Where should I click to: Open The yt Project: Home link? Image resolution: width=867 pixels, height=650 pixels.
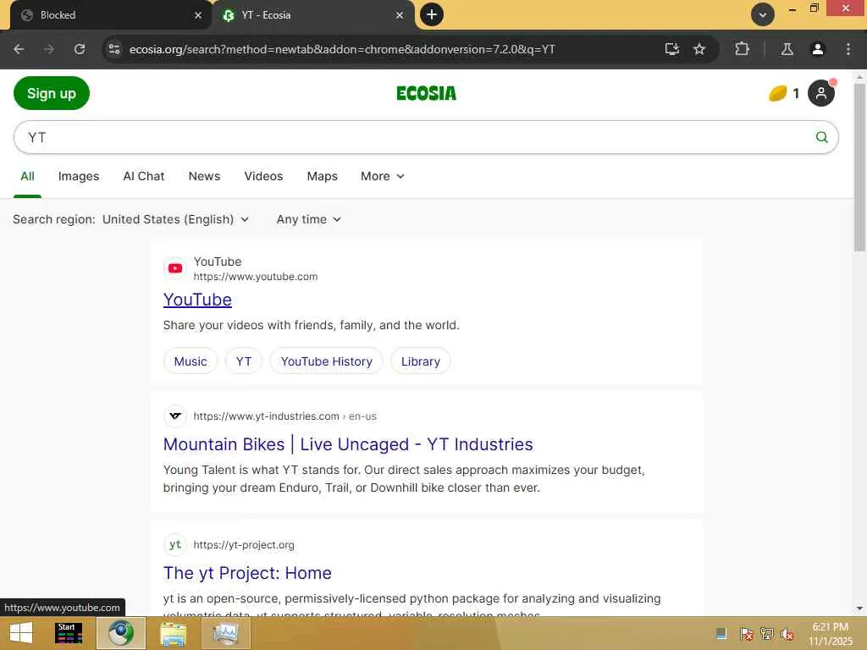tap(247, 573)
